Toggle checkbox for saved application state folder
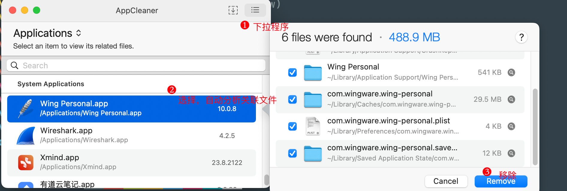 [x=292, y=153]
